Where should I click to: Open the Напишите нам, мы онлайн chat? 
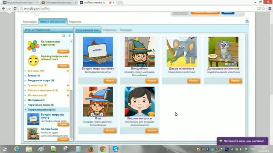[243, 141]
